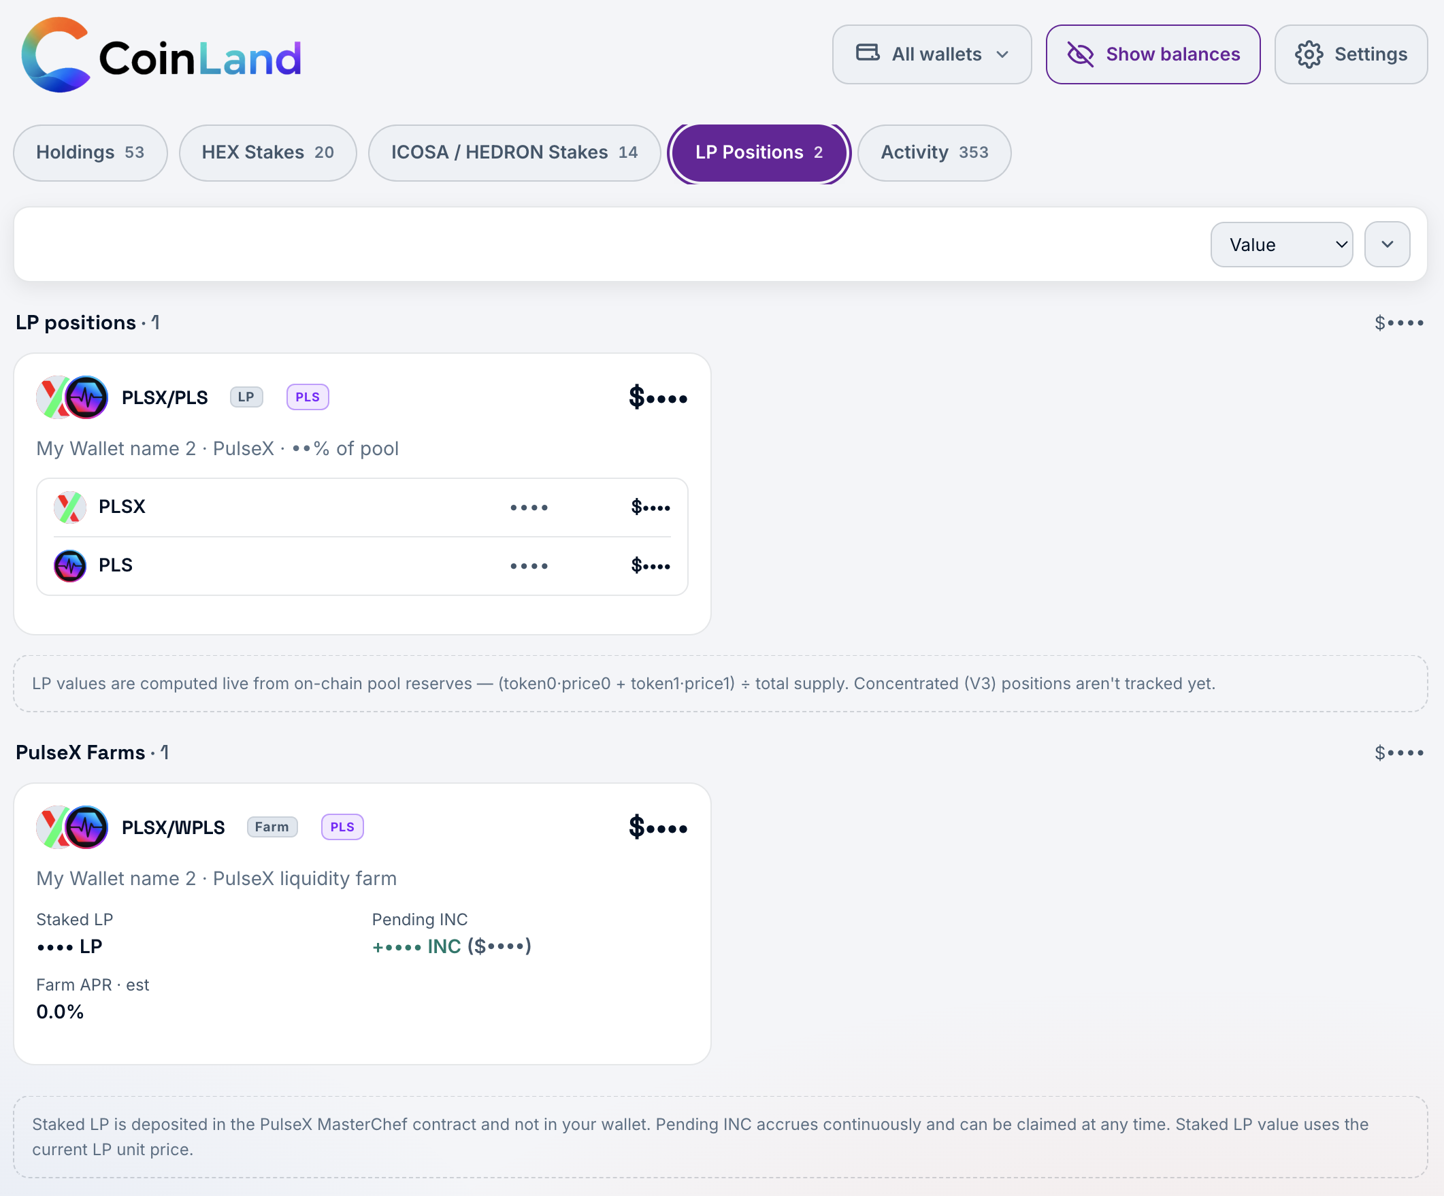Screen dimensions: 1444x1196
Task: Click the hidden PulseX Farms section total
Action: pyautogui.click(x=1398, y=752)
